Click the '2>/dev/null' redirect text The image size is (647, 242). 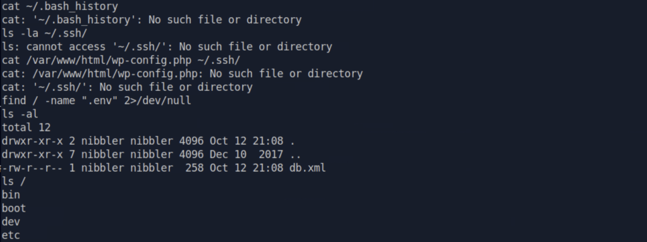(157, 100)
